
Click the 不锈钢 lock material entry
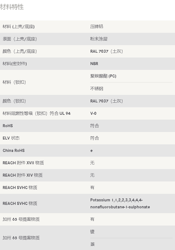(97, 89)
